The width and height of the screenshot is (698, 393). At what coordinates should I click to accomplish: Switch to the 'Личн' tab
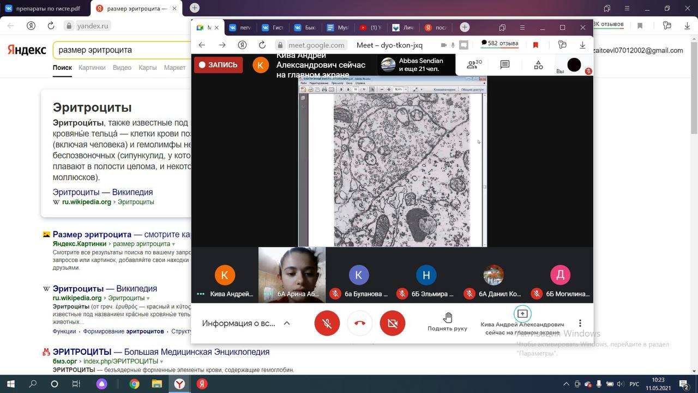tap(404, 28)
